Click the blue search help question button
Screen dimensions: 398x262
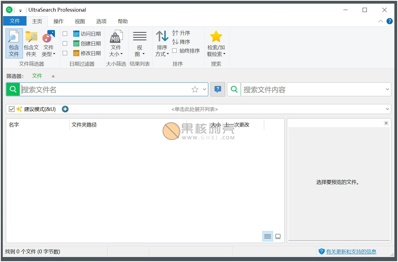click(x=218, y=89)
